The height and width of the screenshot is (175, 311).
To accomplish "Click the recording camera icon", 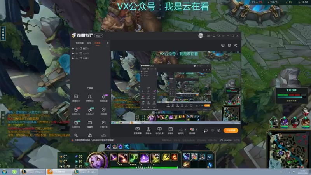I will click(206, 130).
